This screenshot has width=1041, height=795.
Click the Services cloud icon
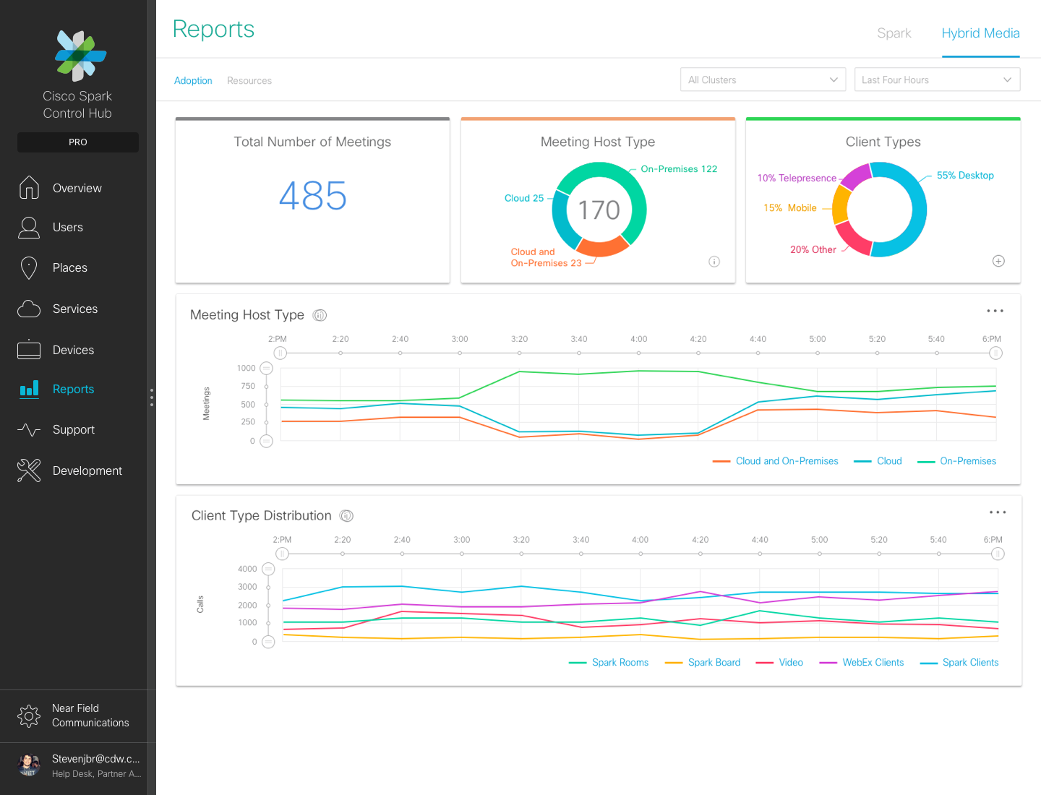click(29, 309)
